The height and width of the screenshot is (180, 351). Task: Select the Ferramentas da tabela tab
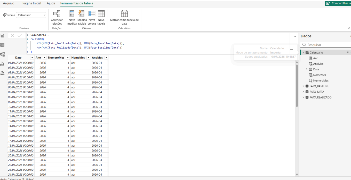[77, 3]
